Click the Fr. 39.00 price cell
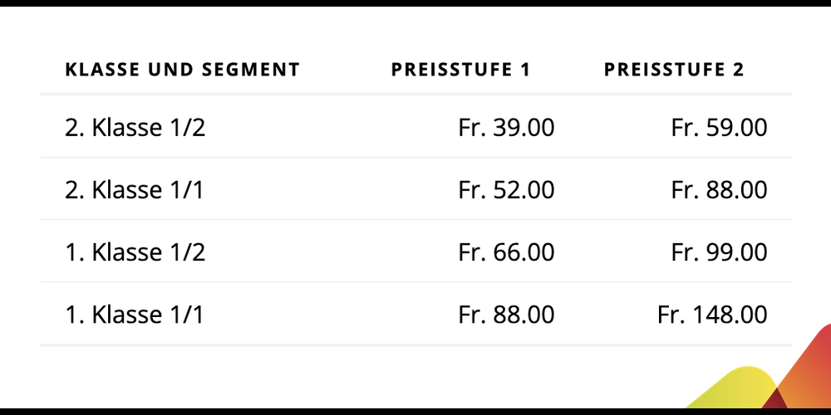Image resolution: width=831 pixels, height=415 pixels. click(x=506, y=128)
